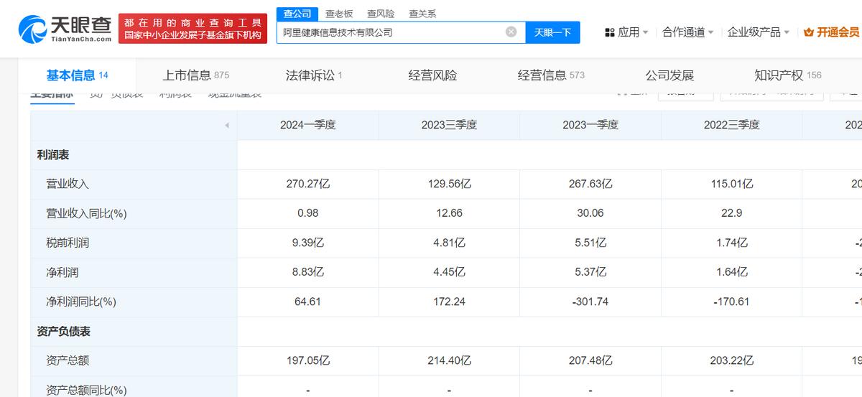Select the 30.06 revenue growth cell
This screenshot has width=862, height=397.
click(x=590, y=213)
